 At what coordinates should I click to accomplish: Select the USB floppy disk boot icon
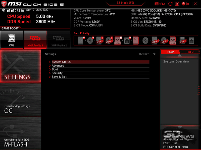pos(182,40)
